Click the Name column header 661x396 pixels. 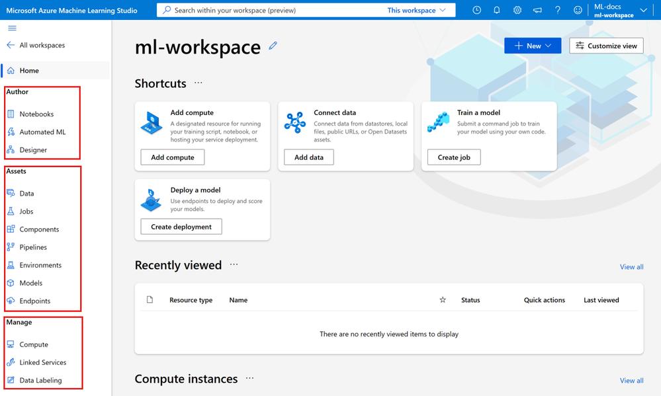pyautogui.click(x=238, y=300)
